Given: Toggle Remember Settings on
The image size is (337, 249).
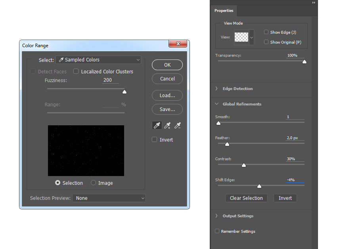Looking at the screenshot, I should (218, 231).
